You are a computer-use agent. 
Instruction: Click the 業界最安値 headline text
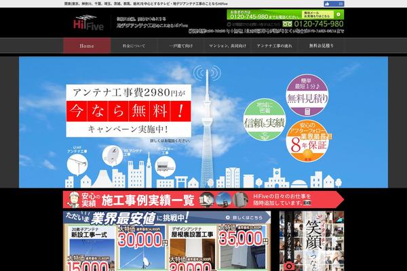123,218
